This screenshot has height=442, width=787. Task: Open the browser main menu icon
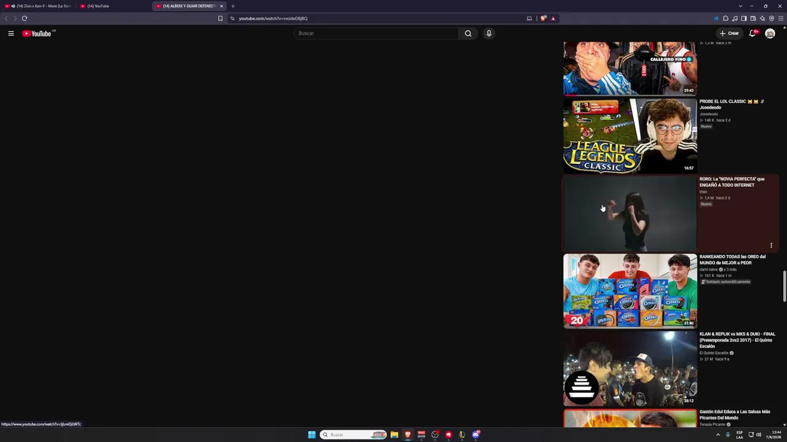pyautogui.click(x=781, y=18)
